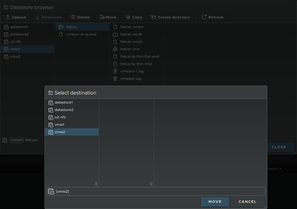Select vmw1 in Datastore browser list

coord(27,49)
